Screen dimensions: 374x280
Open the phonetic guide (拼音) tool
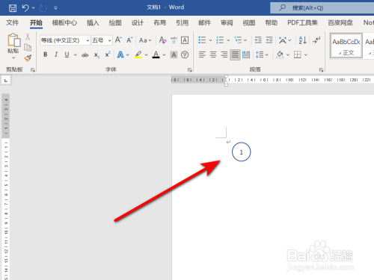point(174,40)
